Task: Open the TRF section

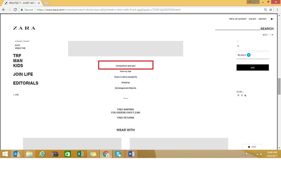Action: tap(17, 56)
